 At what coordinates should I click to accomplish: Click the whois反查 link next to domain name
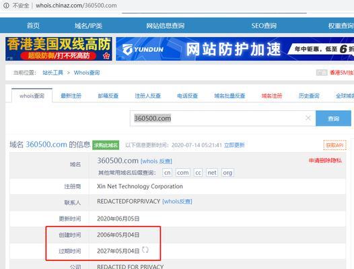[x=156, y=161]
